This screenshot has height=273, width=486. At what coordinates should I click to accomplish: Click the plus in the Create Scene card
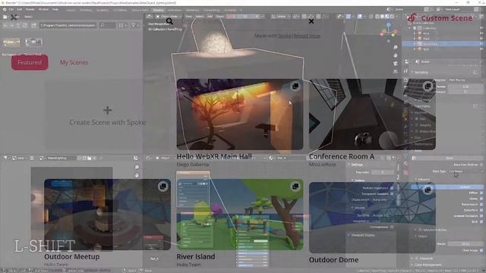coord(108,110)
